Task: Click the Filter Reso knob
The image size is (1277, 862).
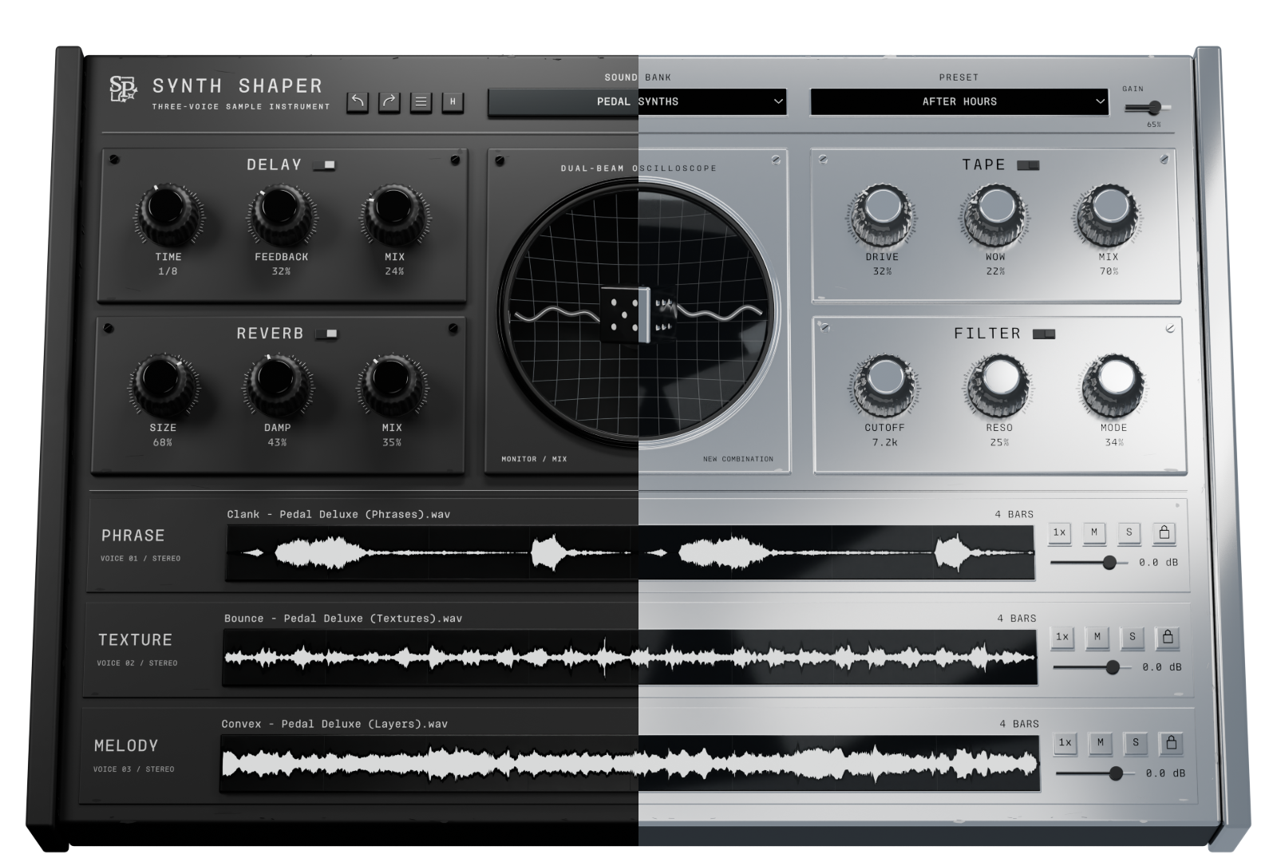Action: pyautogui.click(x=999, y=385)
